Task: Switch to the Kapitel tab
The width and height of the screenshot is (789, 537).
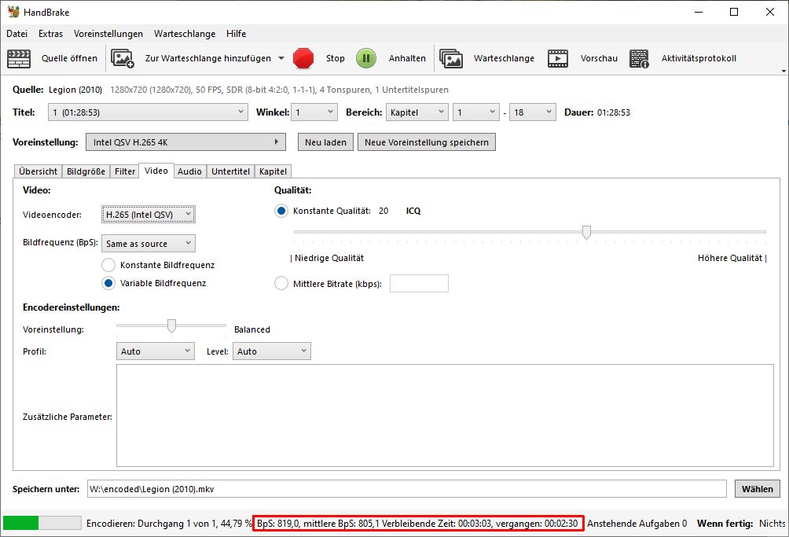Action: click(x=273, y=171)
